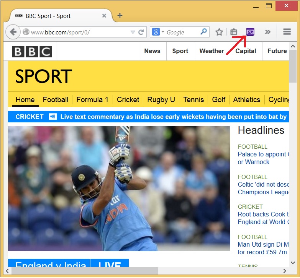The image size is (300, 278).
Task: Click the horizontal scrollbar thumb
Action: coord(85,271)
